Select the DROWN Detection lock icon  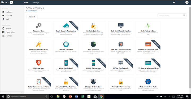coord(66,44)
